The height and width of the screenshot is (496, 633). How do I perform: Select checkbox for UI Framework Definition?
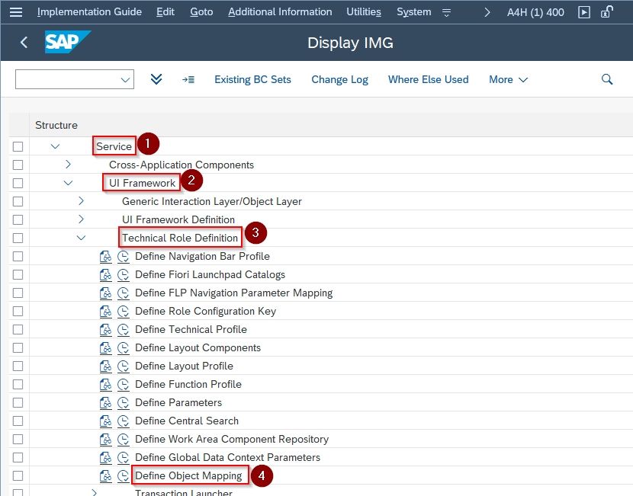(18, 219)
